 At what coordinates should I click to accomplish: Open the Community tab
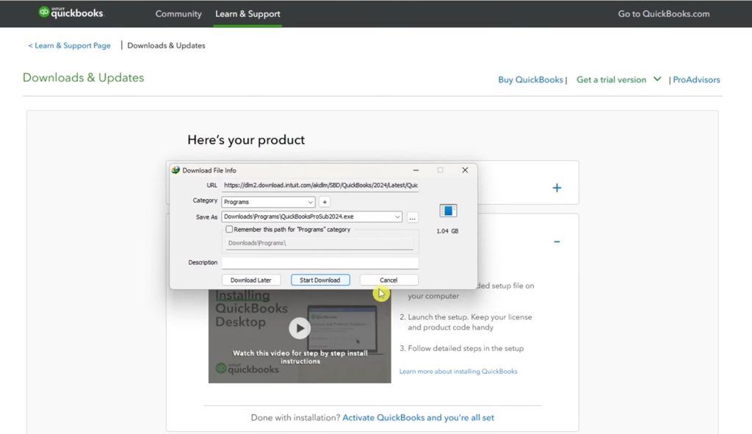click(178, 14)
